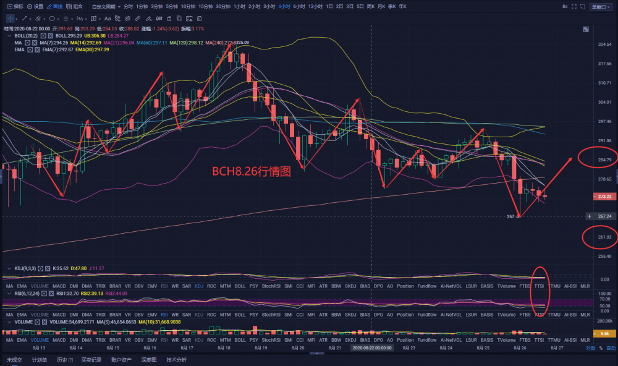The height and width of the screenshot is (366, 618).
Task: Open EMA indicator settings gear
Action: 30,49
